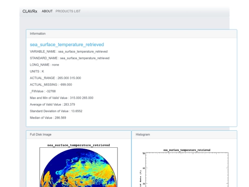The width and height of the screenshot is (249, 187).
Task: Click the LONG_NAME : none line
Action: [44, 65]
